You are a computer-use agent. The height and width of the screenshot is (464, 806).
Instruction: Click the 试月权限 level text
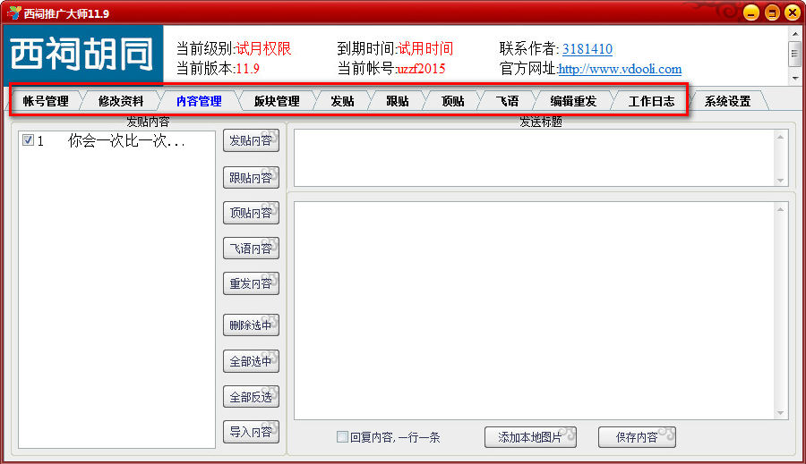point(263,49)
